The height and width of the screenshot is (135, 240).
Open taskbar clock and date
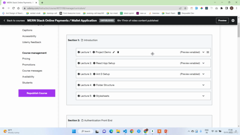[228, 131]
